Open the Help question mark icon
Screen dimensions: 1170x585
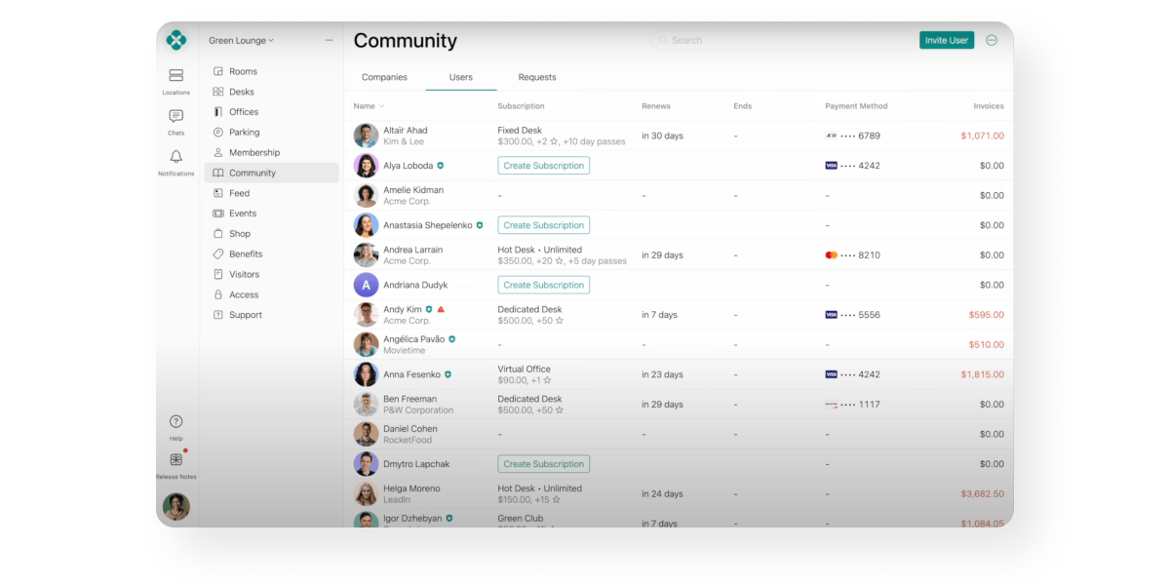pos(175,422)
